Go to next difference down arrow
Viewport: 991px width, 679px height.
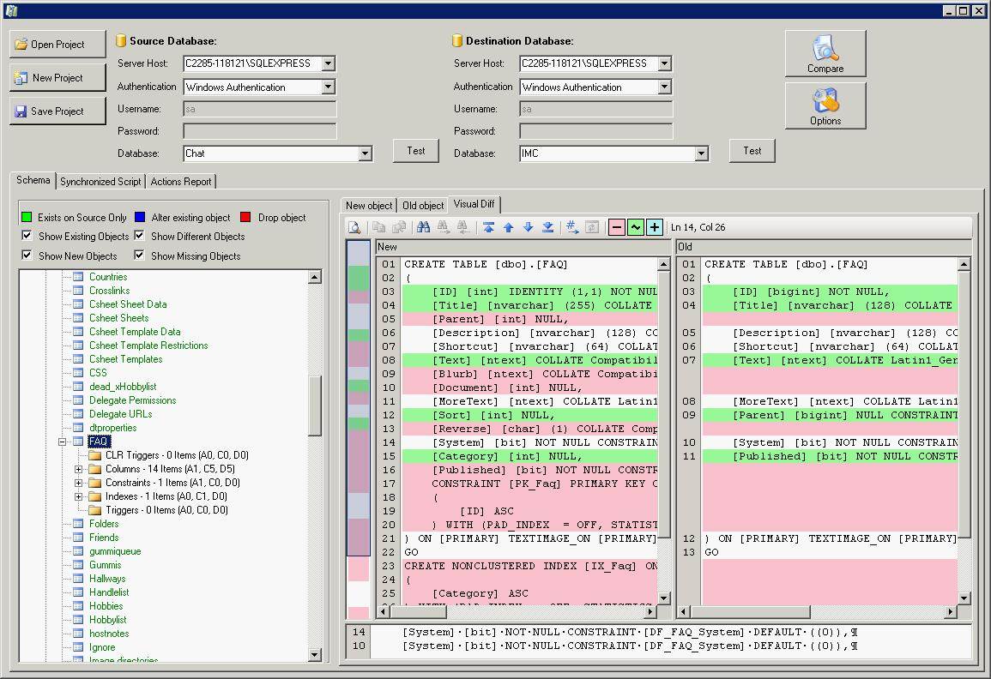click(529, 227)
